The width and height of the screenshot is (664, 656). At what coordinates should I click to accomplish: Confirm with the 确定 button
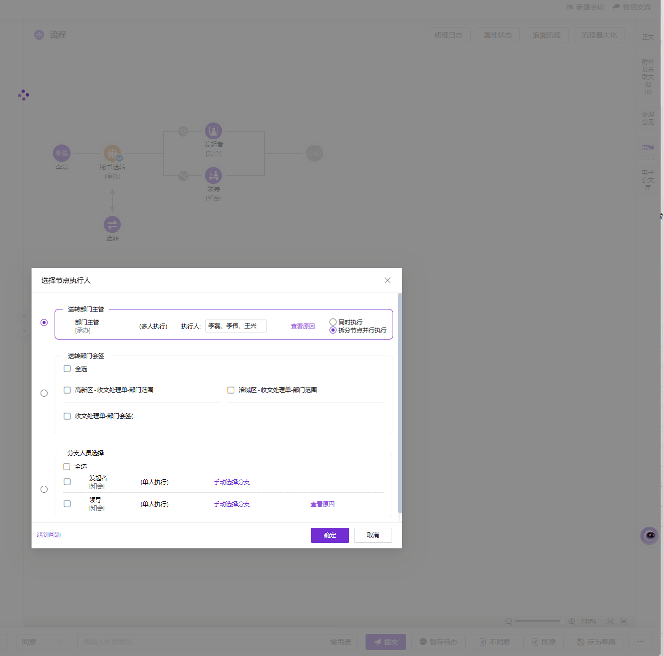(x=330, y=535)
